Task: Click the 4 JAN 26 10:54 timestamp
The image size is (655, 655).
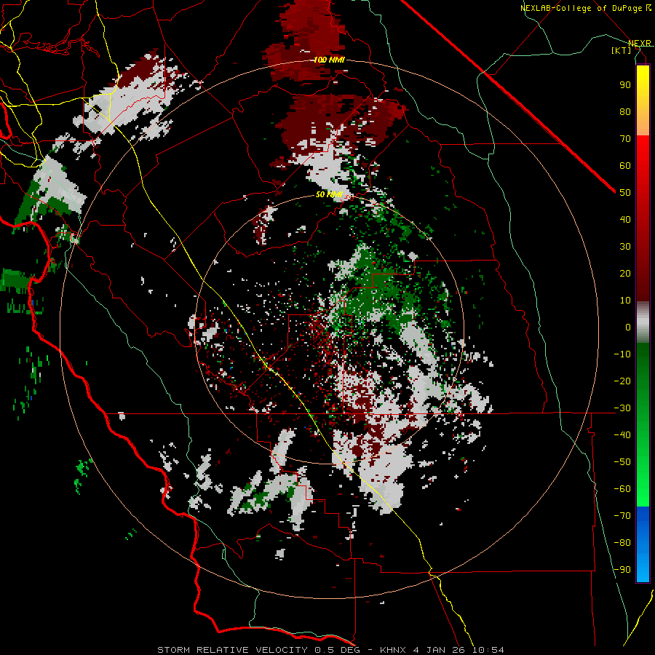Action: tap(458, 650)
